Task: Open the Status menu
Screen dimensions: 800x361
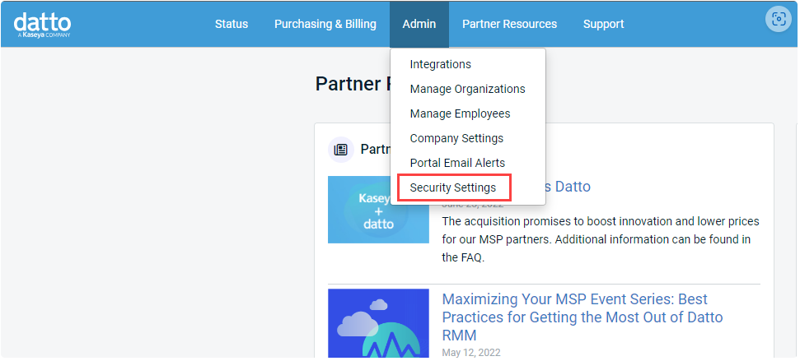Action: 232,24
